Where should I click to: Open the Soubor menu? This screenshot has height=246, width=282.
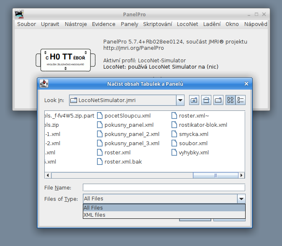[26, 24]
